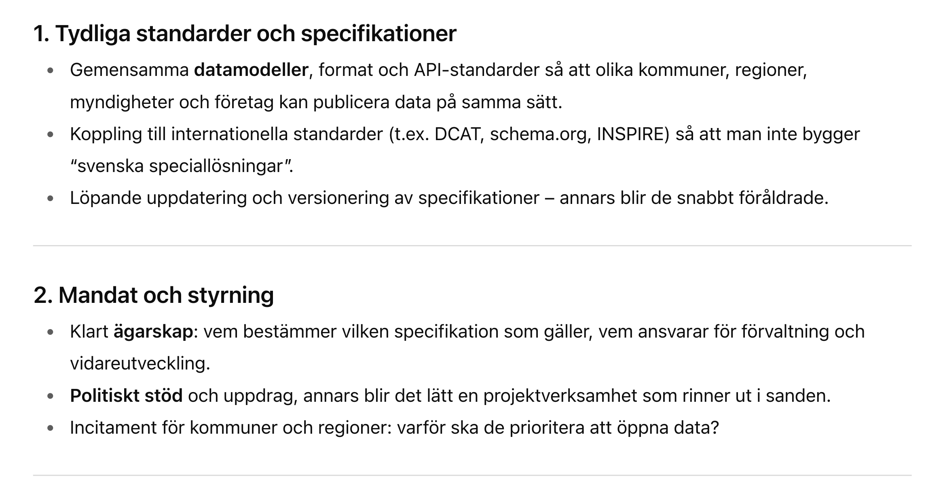Click the bold word "datamodeller"

[x=251, y=70]
